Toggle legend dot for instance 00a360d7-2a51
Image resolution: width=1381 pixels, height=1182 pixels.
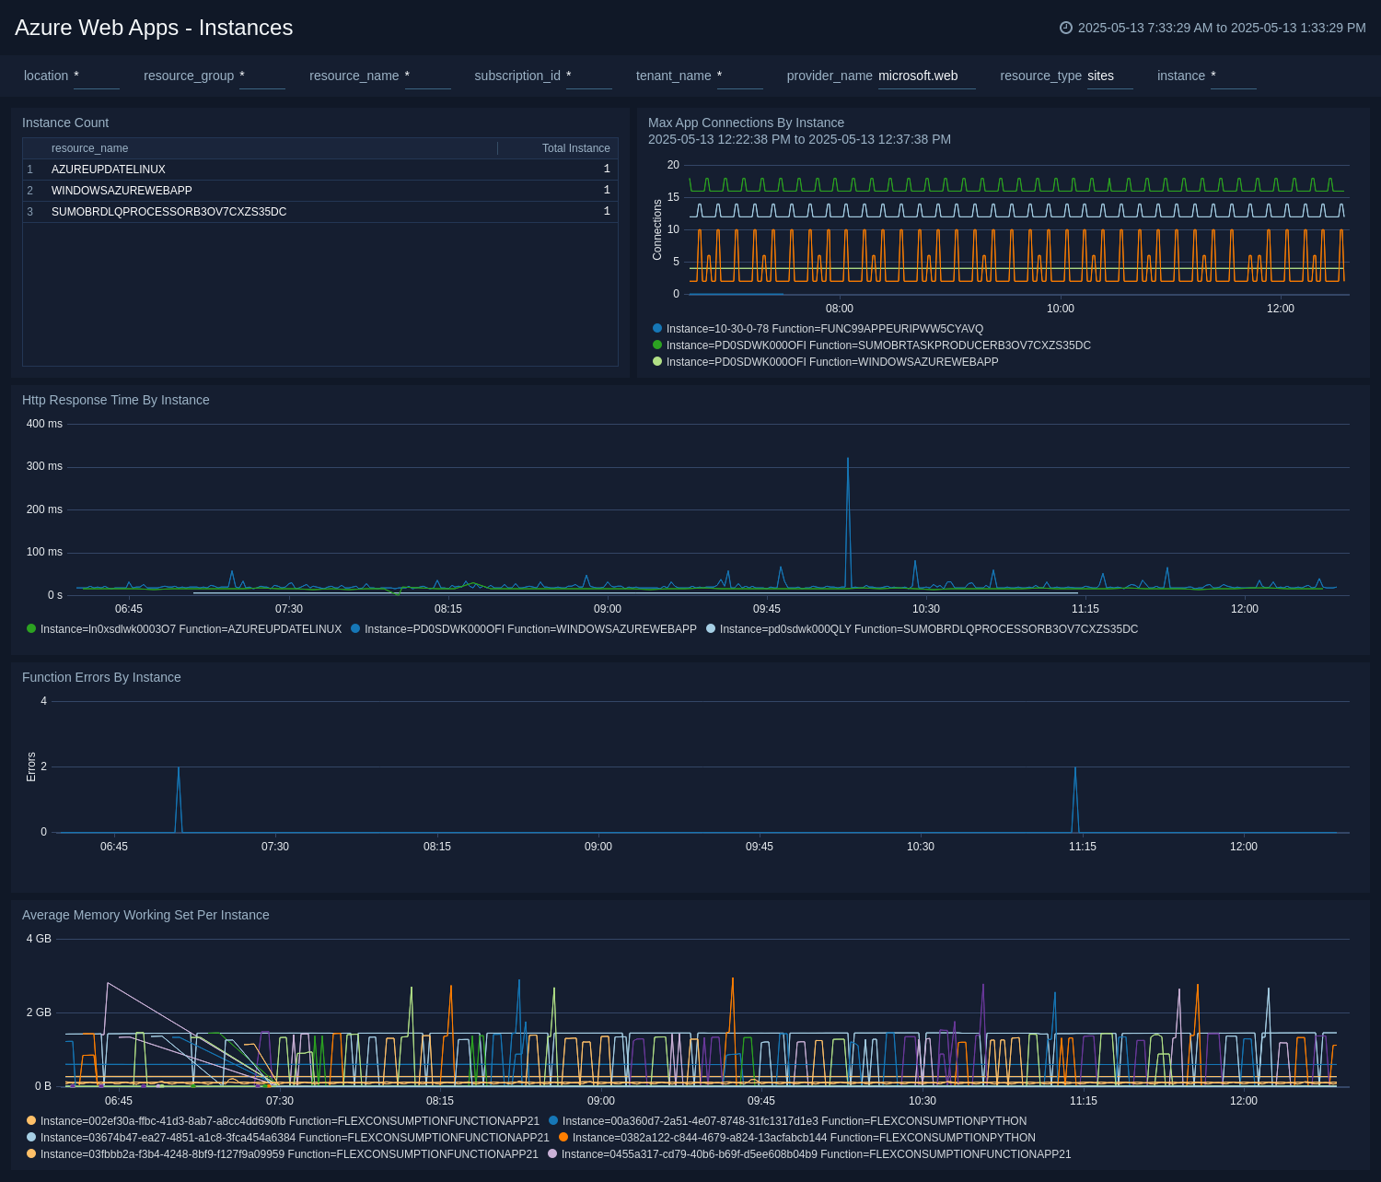553,1120
